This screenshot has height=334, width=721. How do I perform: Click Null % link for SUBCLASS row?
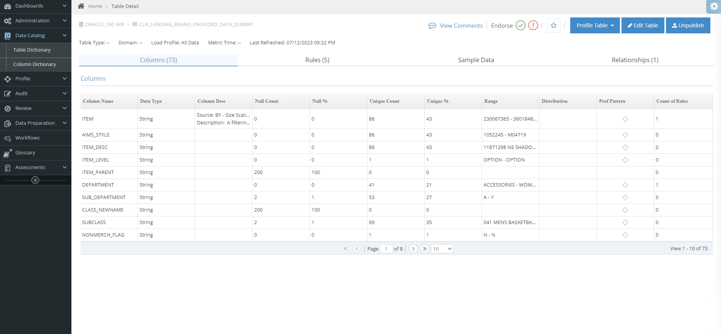[x=313, y=223]
